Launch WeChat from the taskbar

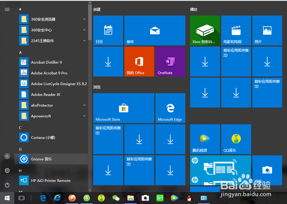coord(116,198)
